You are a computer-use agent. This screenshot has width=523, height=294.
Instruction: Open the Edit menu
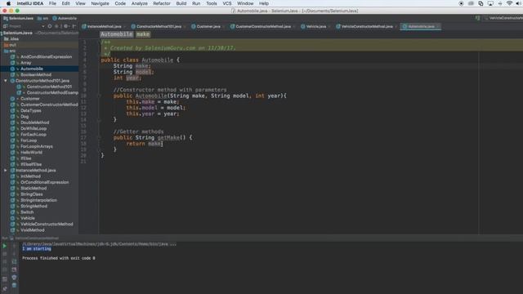point(65,3)
